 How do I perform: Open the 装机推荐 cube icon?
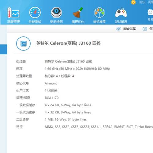pyautogui.click(x=99, y=13)
